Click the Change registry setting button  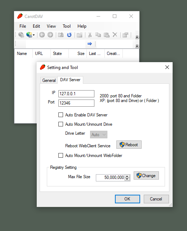pos(146,175)
